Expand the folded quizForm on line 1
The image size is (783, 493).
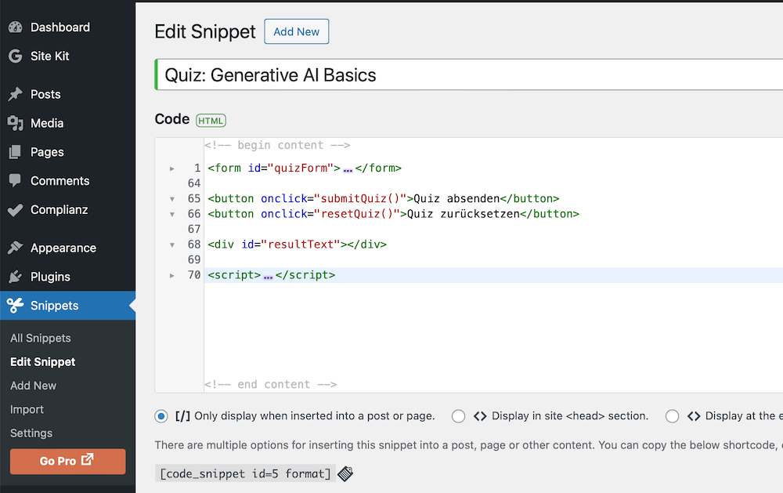(x=172, y=169)
